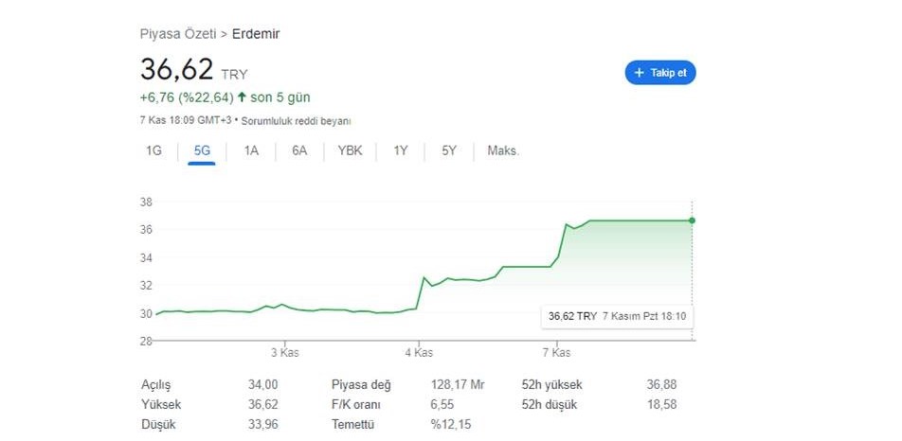
Task: Switch to the 6A range tab
Action: tap(299, 151)
